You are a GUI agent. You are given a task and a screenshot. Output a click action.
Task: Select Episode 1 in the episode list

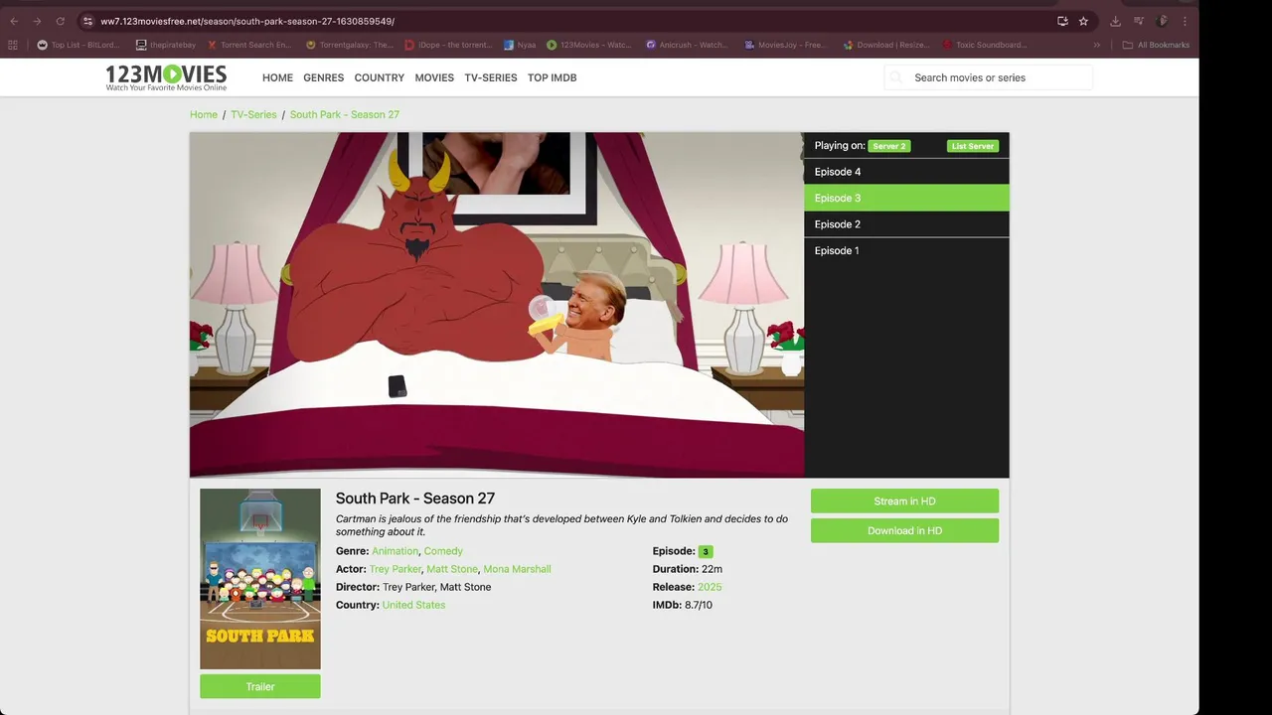coord(906,250)
